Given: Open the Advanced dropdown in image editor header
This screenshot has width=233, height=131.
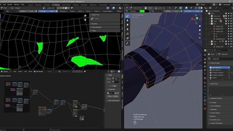Looking at the screenshot, I should pyautogui.click(x=64, y=11).
